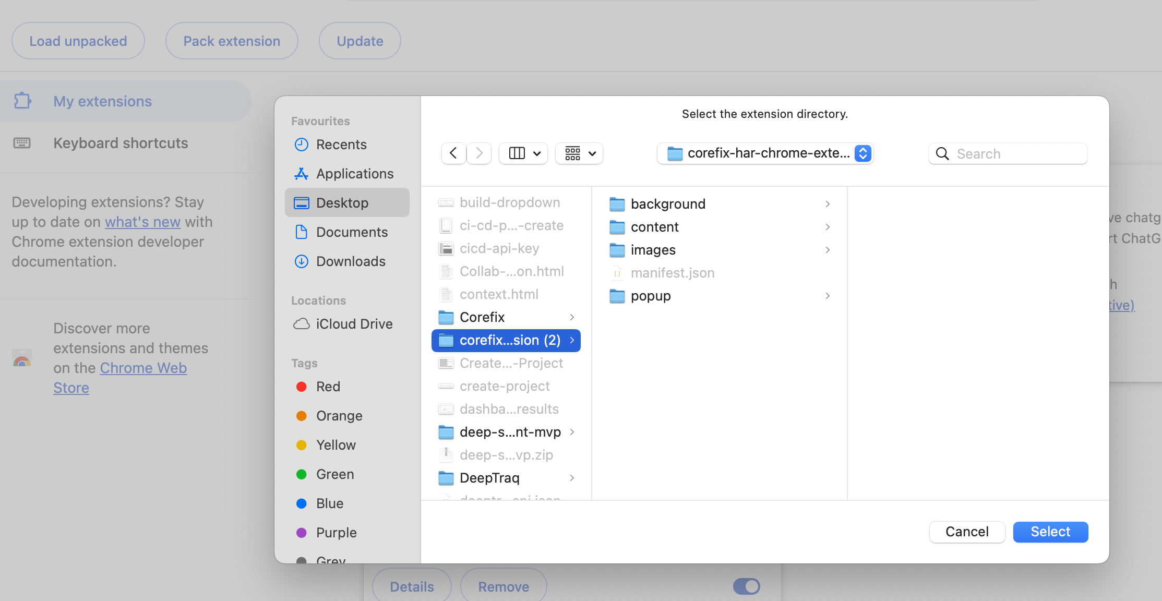Open My extensions in Chrome sidebar
The height and width of the screenshot is (601, 1162).
tap(125, 101)
